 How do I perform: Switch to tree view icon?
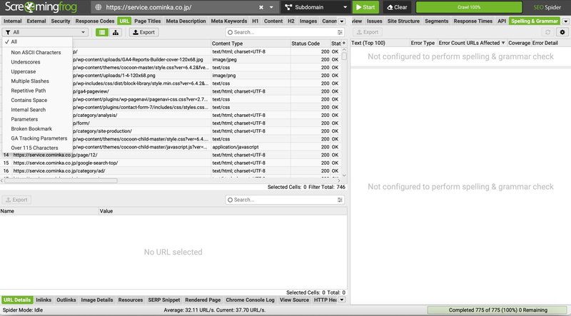(116, 32)
